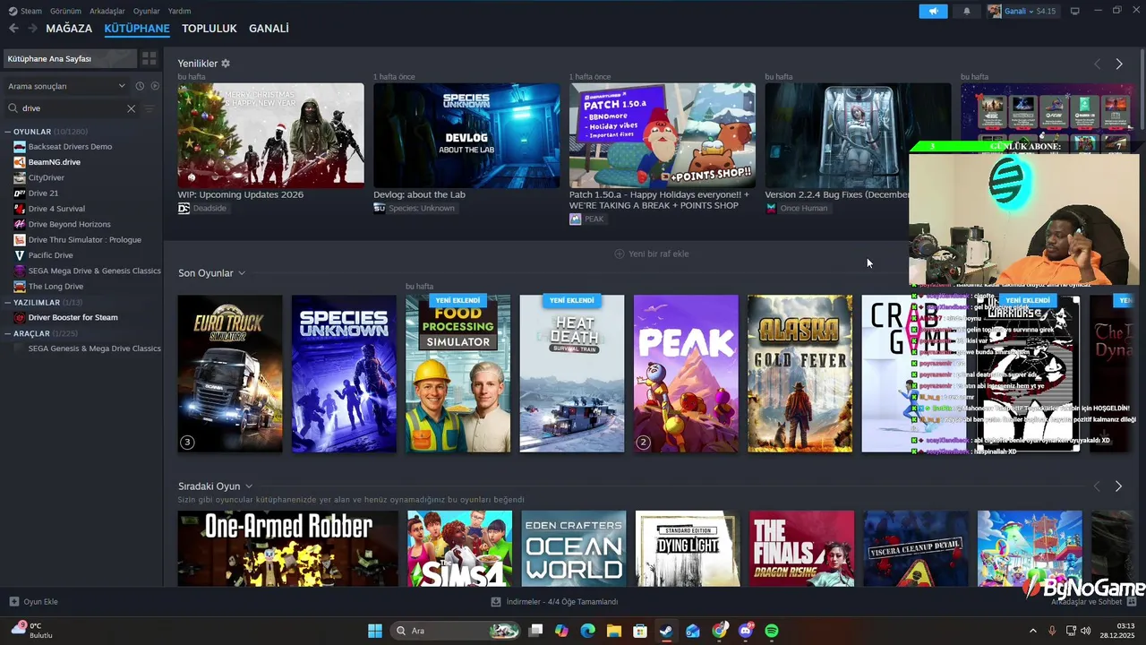Open the Arama sonuçları dropdown
1146x645 pixels.
[x=67, y=86]
